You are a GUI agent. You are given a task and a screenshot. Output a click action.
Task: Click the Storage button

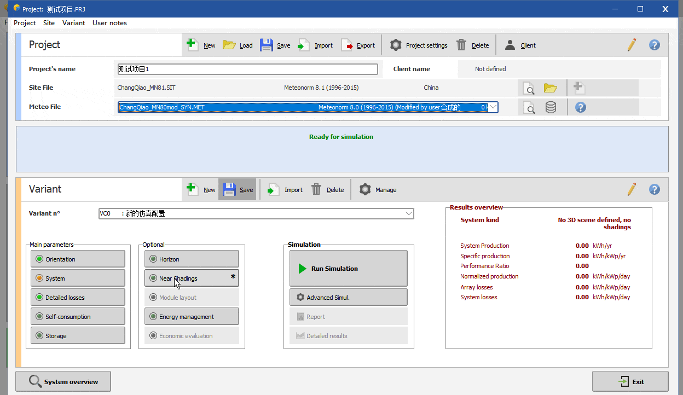78,335
